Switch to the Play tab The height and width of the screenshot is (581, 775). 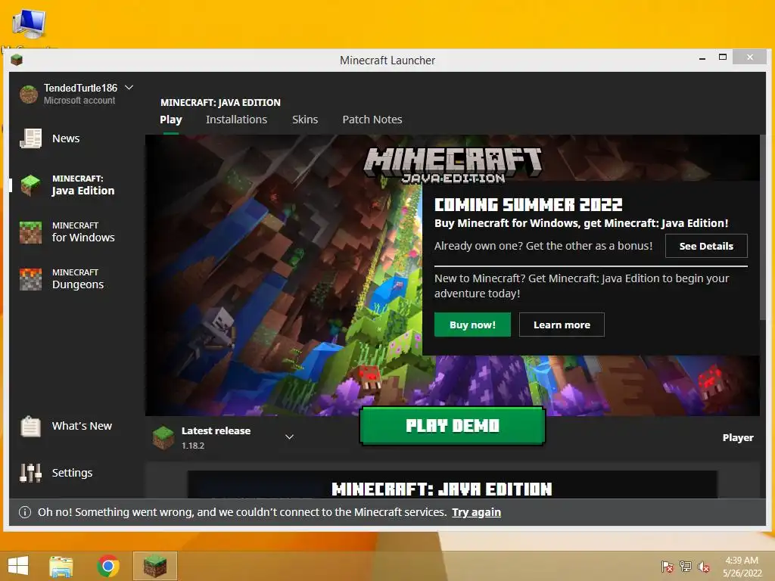coord(171,120)
